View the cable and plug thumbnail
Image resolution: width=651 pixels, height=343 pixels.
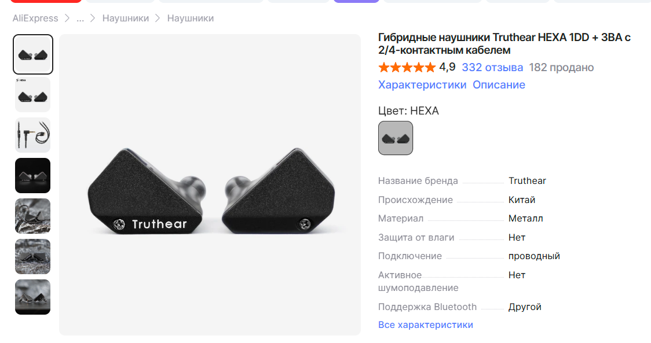click(x=33, y=135)
